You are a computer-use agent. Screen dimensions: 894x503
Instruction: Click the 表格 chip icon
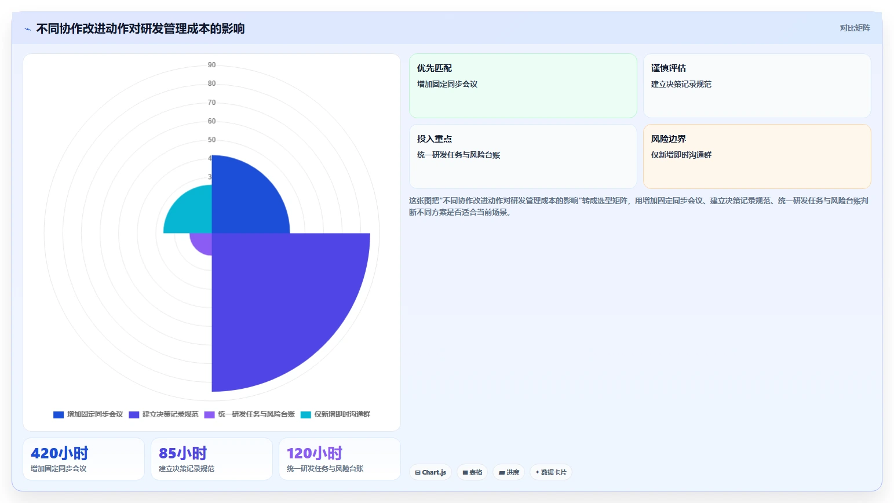[465, 473]
